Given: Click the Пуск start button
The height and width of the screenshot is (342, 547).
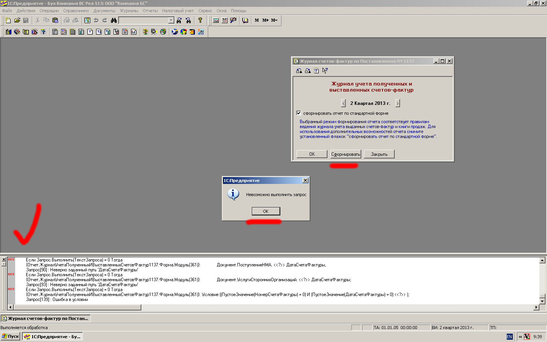Looking at the screenshot, I should (11, 336).
